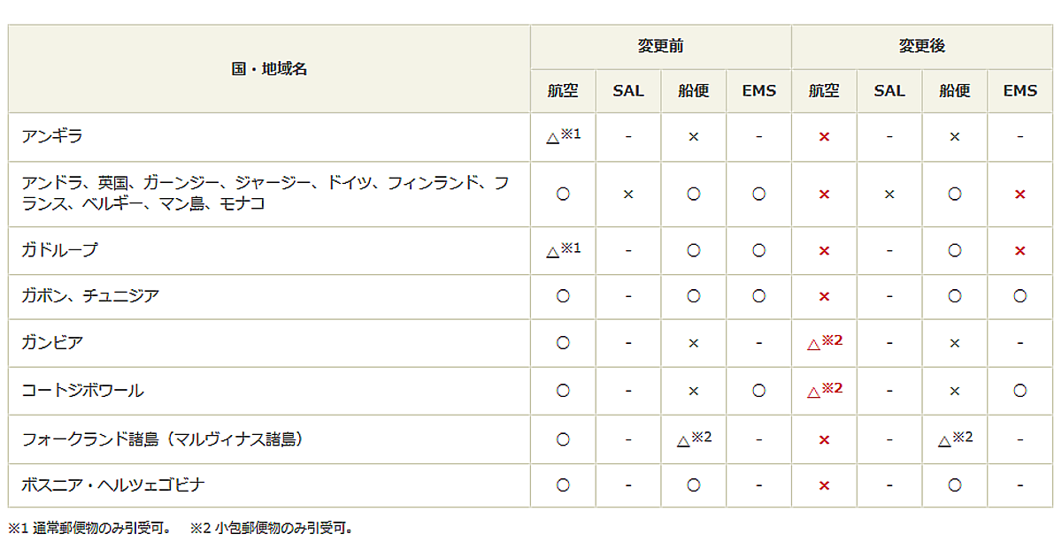Select the 変更後 column group header
The width and height of the screenshot is (1062, 557).
[x=921, y=47]
